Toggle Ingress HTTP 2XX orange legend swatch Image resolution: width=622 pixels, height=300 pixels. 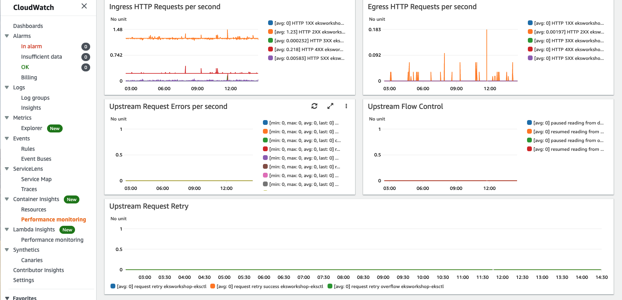(x=271, y=32)
